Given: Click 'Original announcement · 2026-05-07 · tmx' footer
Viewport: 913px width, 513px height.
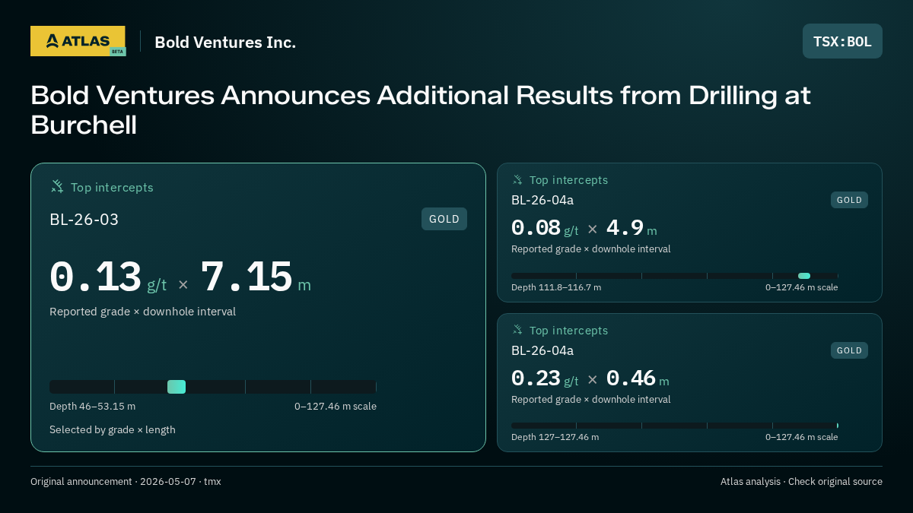Looking at the screenshot, I should tap(126, 481).
